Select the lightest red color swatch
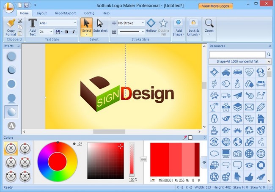This screenshot has width=275, height=192. [x=188, y=159]
